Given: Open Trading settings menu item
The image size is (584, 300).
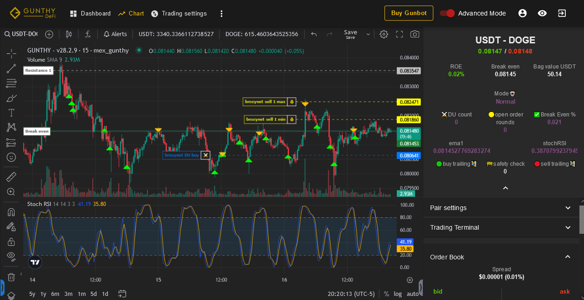Looking at the screenshot, I should [179, 14].
